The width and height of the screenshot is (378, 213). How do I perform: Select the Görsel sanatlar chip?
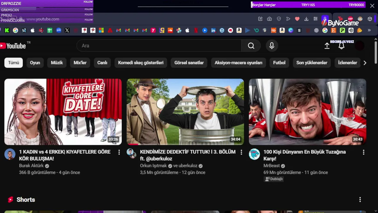(189, 63)
